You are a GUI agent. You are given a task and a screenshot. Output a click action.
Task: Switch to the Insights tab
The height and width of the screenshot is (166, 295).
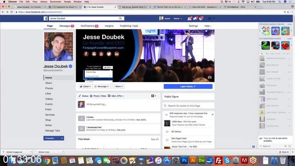pos(109,26)
